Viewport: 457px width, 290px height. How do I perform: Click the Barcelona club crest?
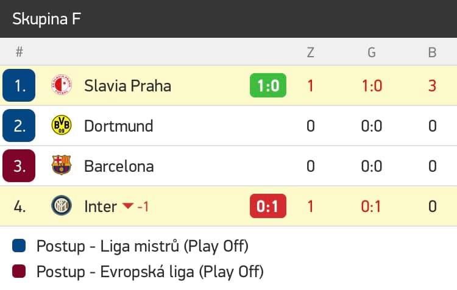coord(61,165)
